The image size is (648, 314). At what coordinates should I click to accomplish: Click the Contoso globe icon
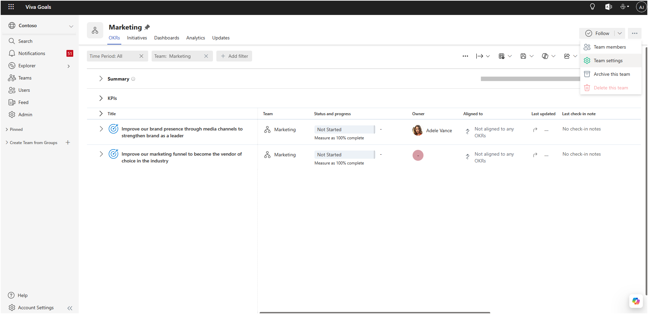point(12,25)
